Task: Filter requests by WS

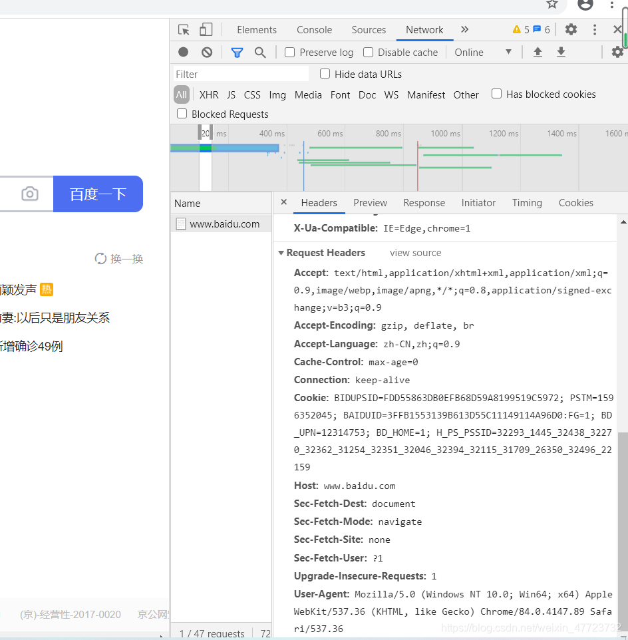Action: [391, 94]
